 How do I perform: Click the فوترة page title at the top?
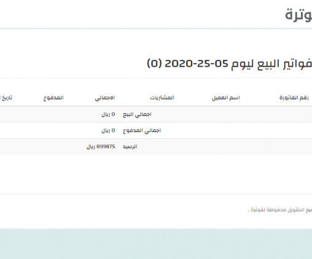tap(298, 15)
